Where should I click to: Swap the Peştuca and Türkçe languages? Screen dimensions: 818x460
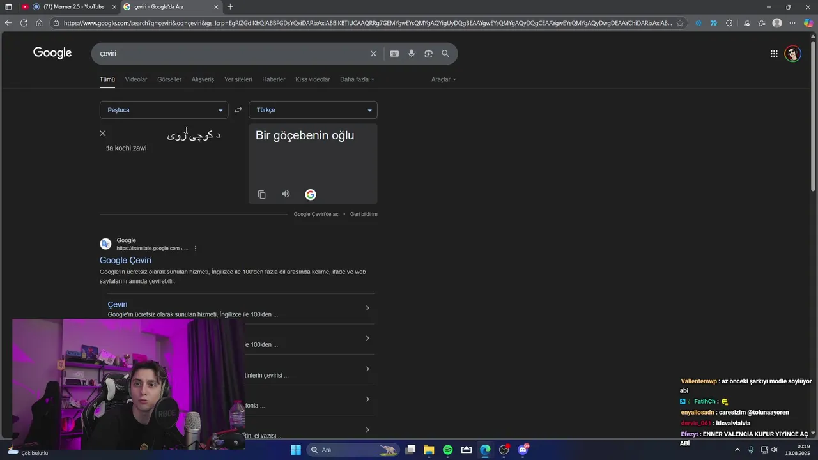coord(238,110)
